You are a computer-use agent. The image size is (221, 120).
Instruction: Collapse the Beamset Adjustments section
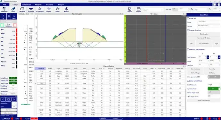(188, 49)
